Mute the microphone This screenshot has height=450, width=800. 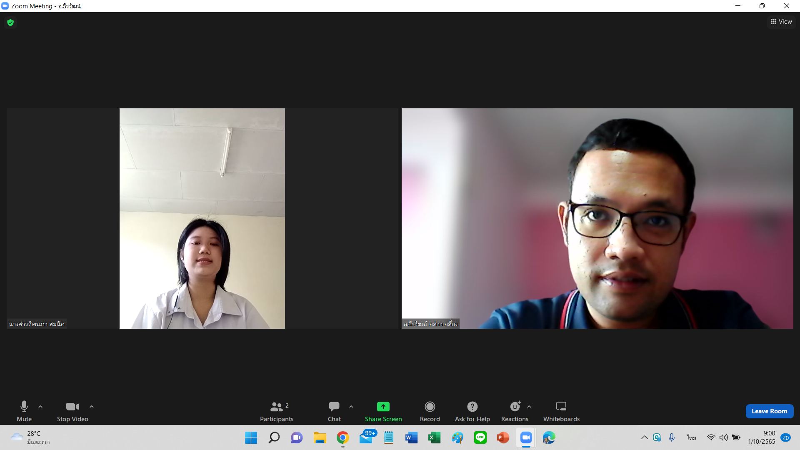coord(24,411)
